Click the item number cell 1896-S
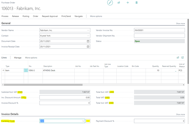189x124 pixels. point(35,70)
